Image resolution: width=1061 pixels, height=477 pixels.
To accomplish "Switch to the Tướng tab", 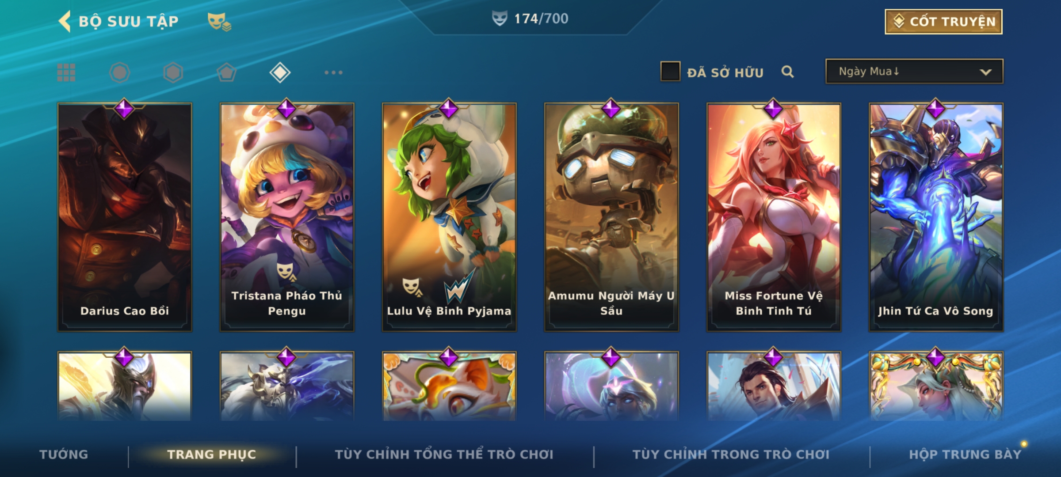I will [x=64, y=454].
